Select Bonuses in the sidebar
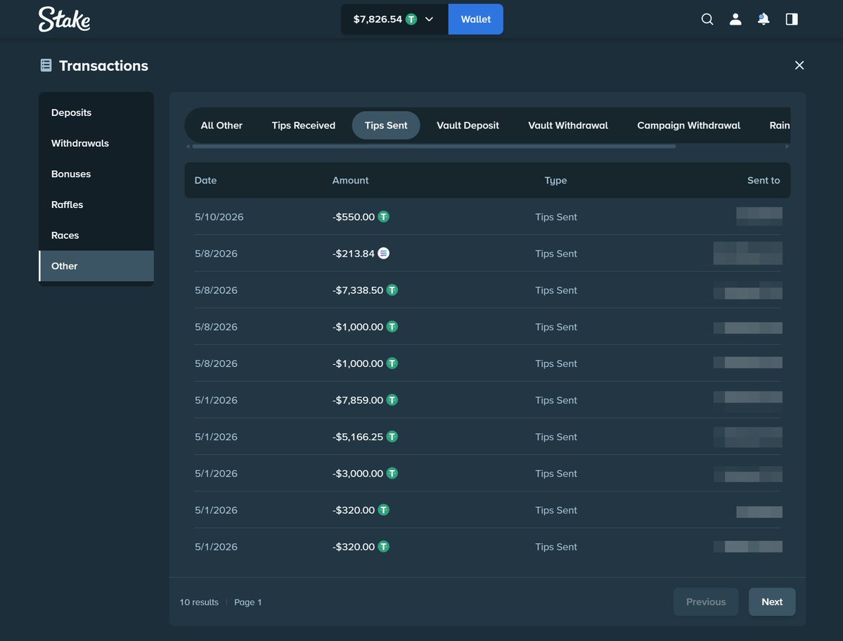Image resolution: width=843 pixels, height=641 pixels. [96, 174]
